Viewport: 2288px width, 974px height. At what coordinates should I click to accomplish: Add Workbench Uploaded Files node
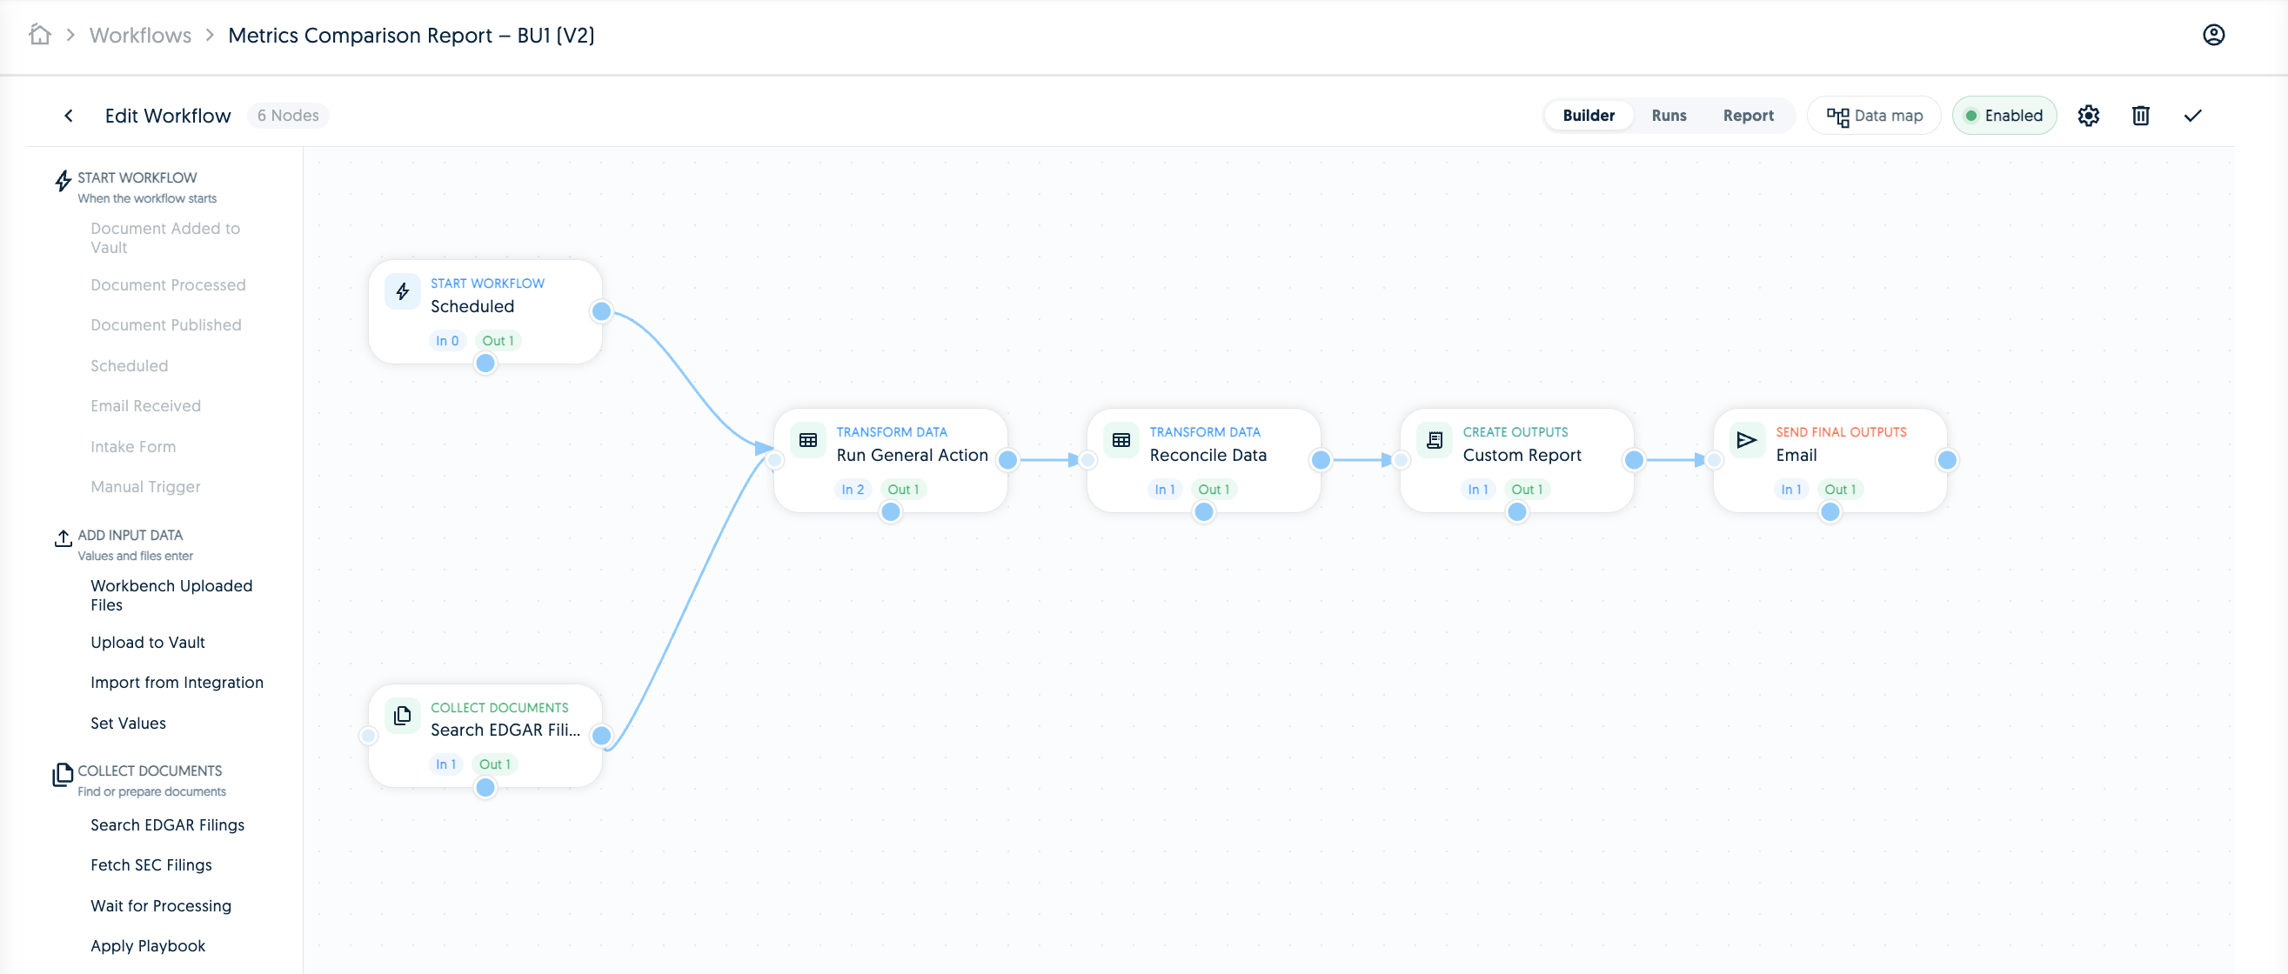click(171, 595)
